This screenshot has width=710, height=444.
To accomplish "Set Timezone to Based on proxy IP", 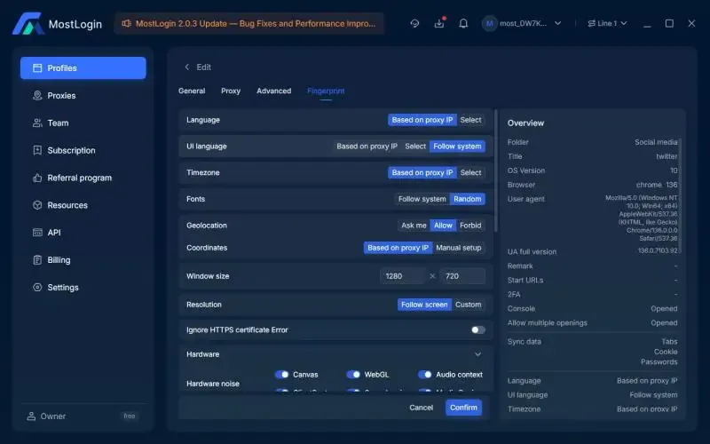I will (422, 172).
